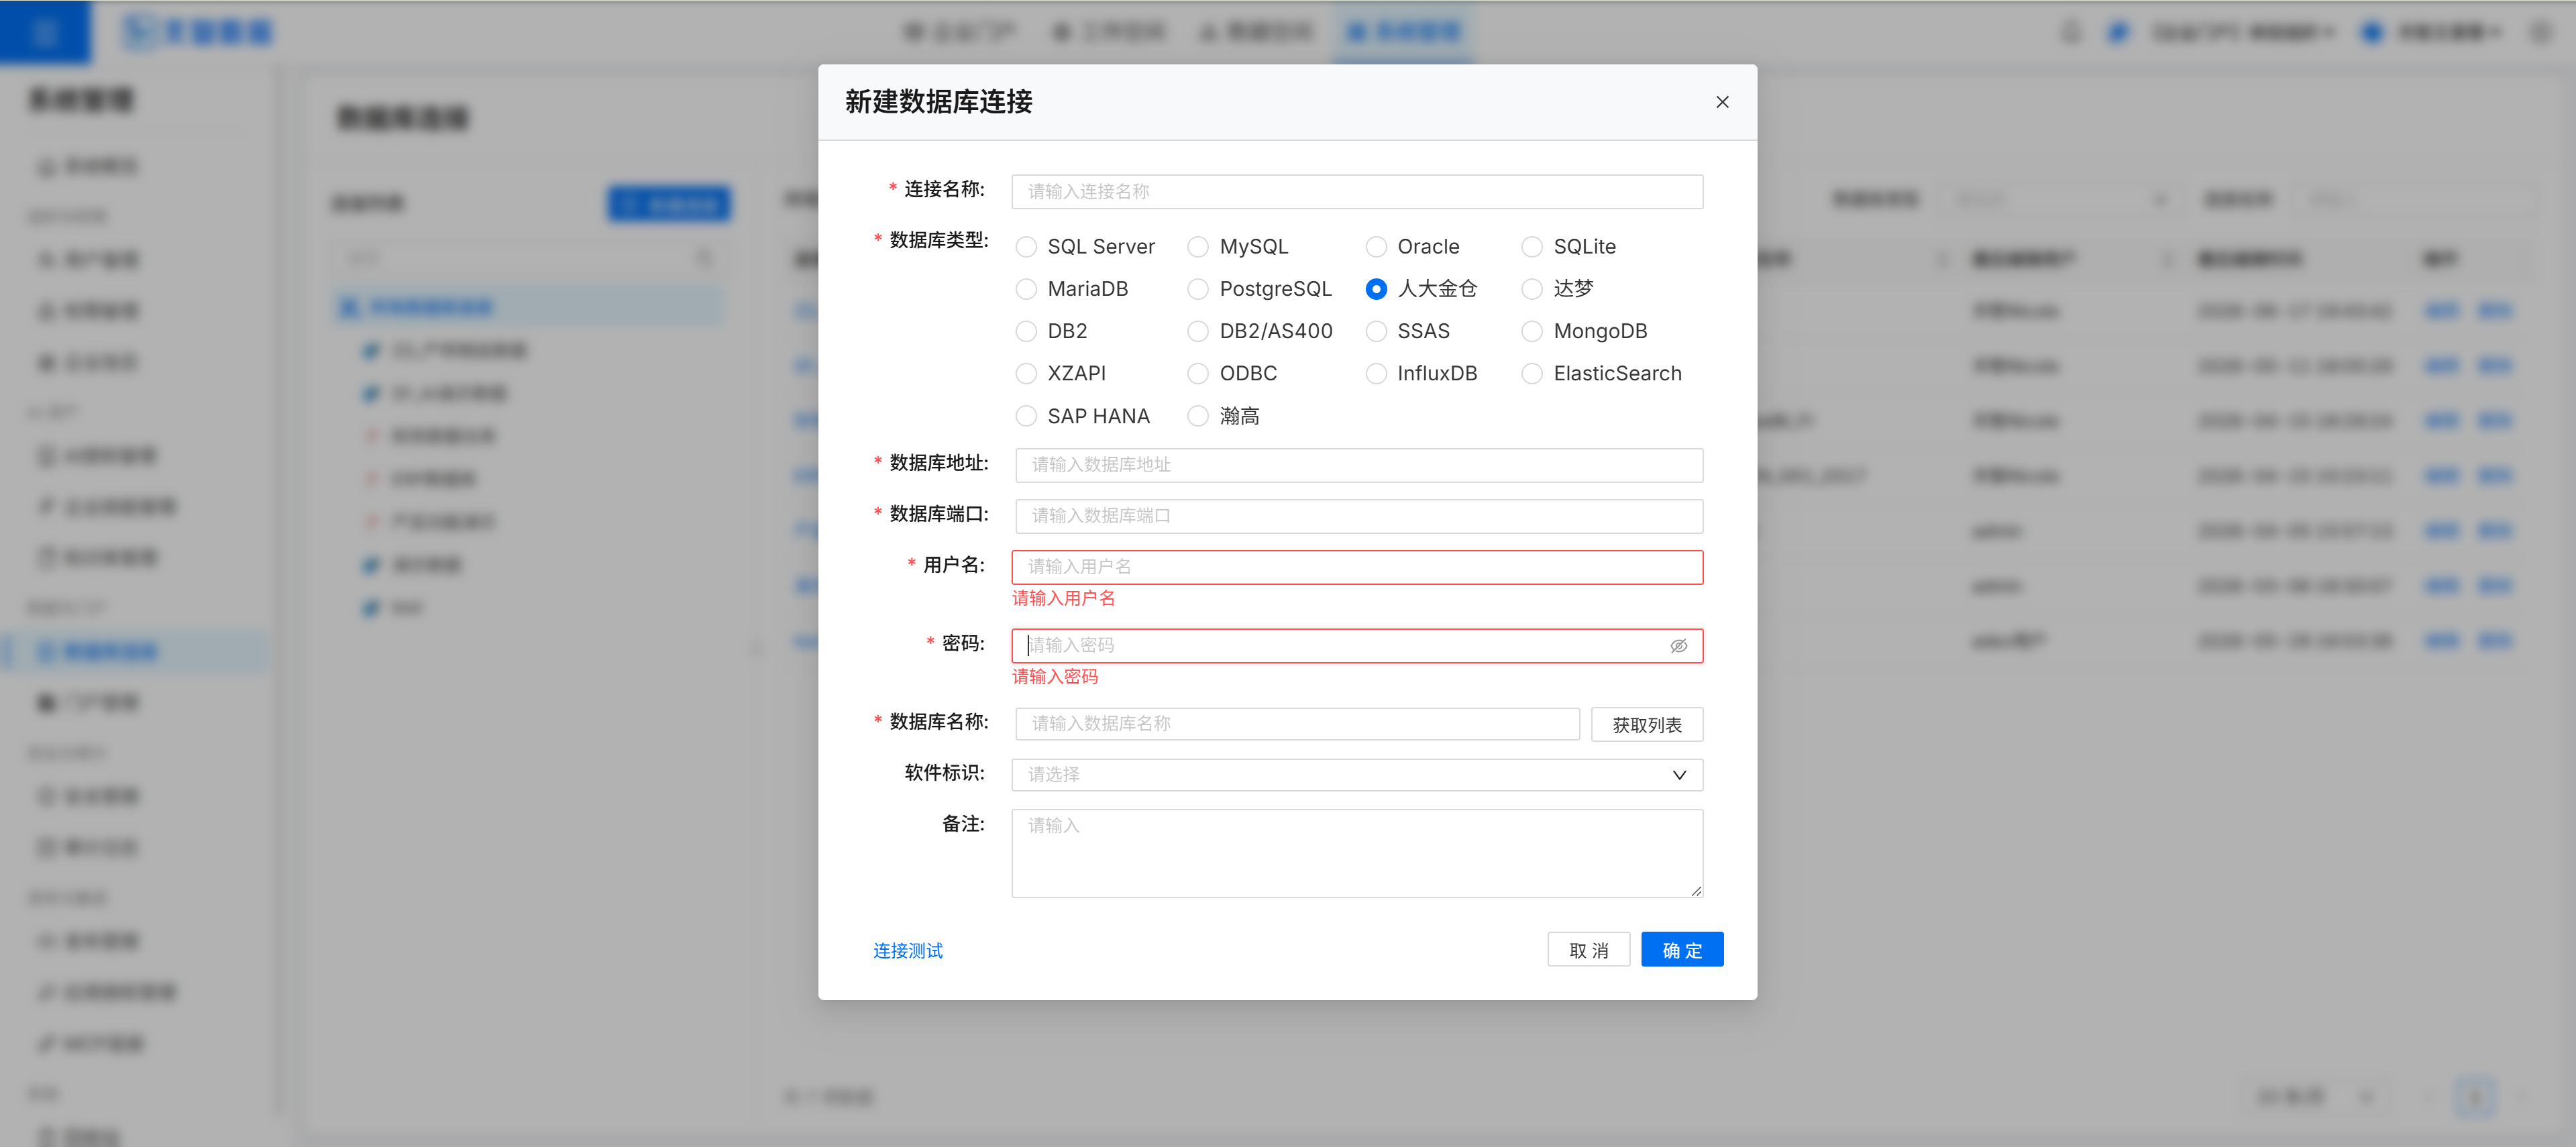
Task: Click the 连接测试 link
Action: (908, 951)
